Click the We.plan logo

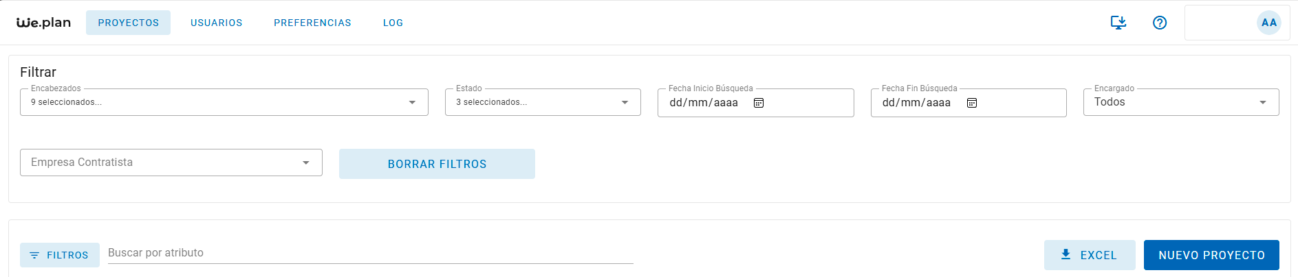(43, 23)
